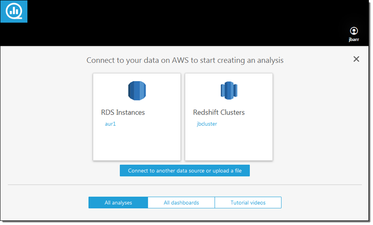Show the Tutorial videos tab
373x225 pixels.
pos(248,203)
